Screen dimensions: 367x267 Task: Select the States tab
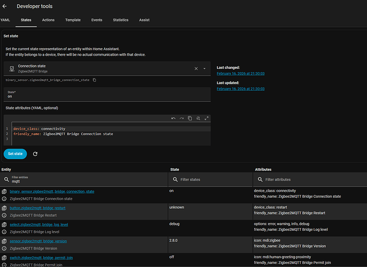[26, 20]
